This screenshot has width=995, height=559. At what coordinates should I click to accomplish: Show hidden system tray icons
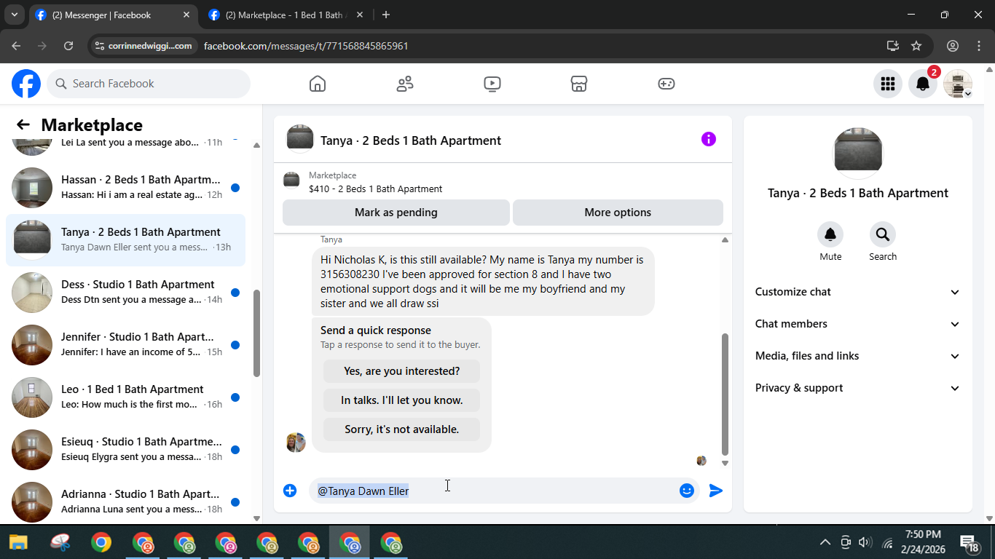825,542
